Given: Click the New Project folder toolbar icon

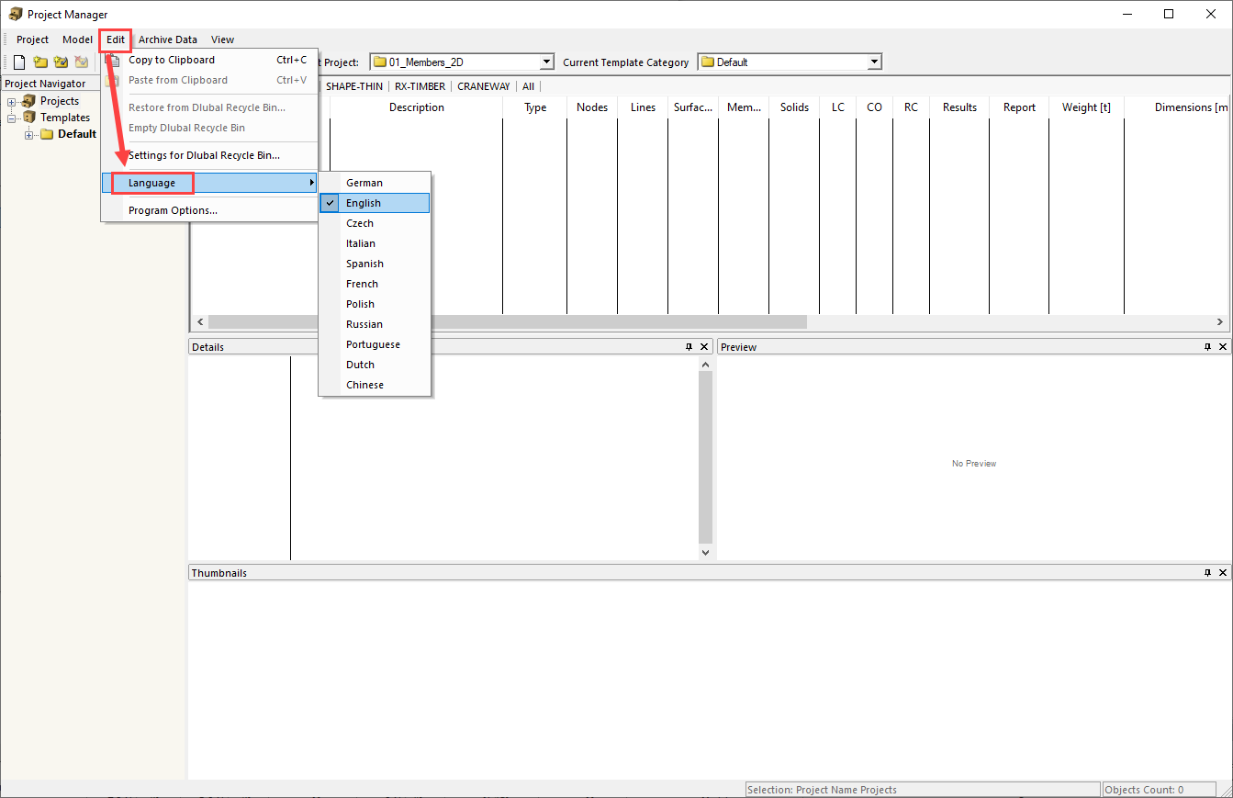Looking at the screenshot, I should point(40,62).
